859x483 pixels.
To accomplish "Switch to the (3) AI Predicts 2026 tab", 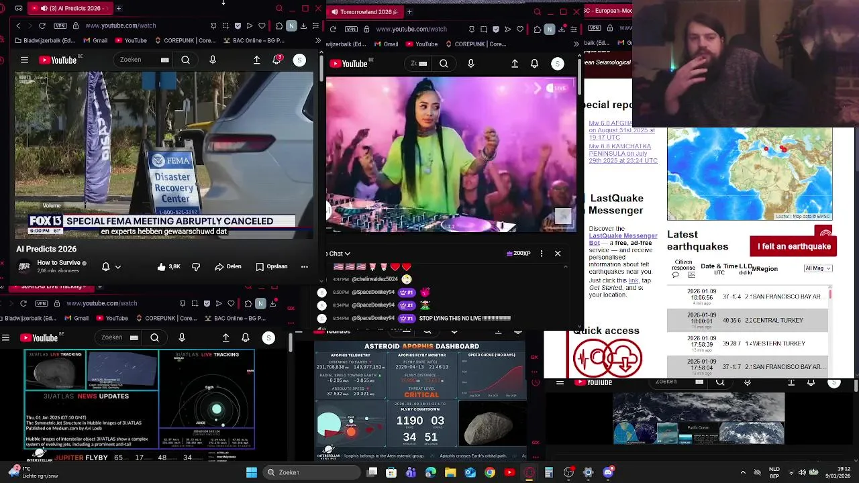I will click(x=69, y=8).
